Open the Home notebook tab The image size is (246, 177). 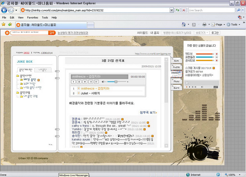tap(177, 60)
